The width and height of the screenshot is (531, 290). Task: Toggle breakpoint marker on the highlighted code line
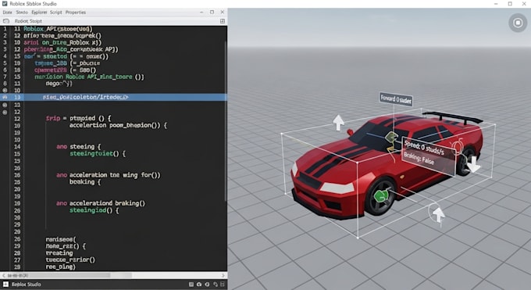(x=5, y=98)
